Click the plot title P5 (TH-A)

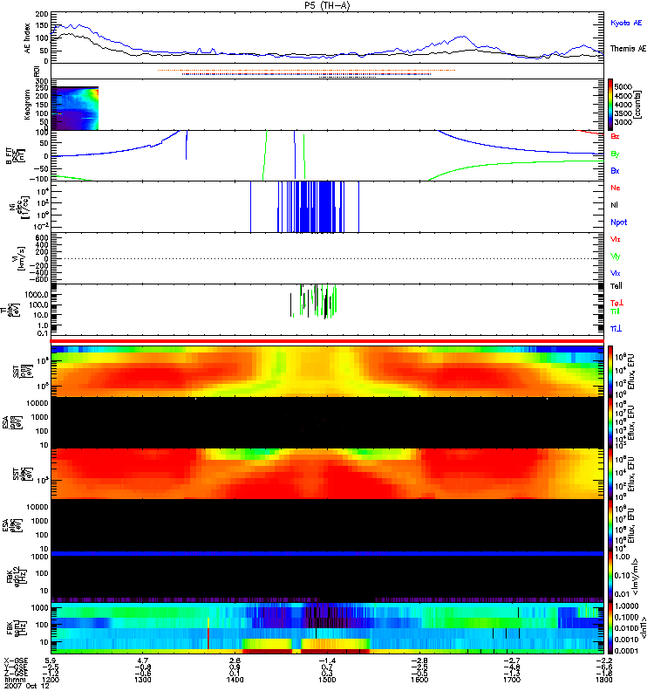click(x=327, y=6)
